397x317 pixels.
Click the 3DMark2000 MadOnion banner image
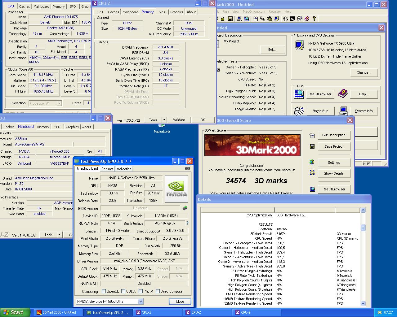pos(252,145)
